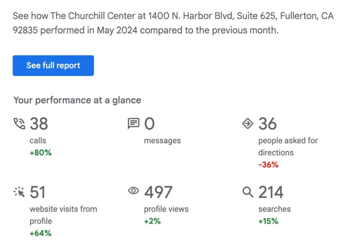
Task: Click the +2% profile views change
Action: tap(152, 221)
